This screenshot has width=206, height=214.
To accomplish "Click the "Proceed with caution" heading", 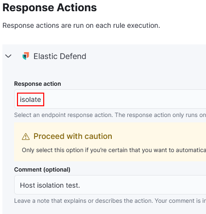I will [73, 136].
